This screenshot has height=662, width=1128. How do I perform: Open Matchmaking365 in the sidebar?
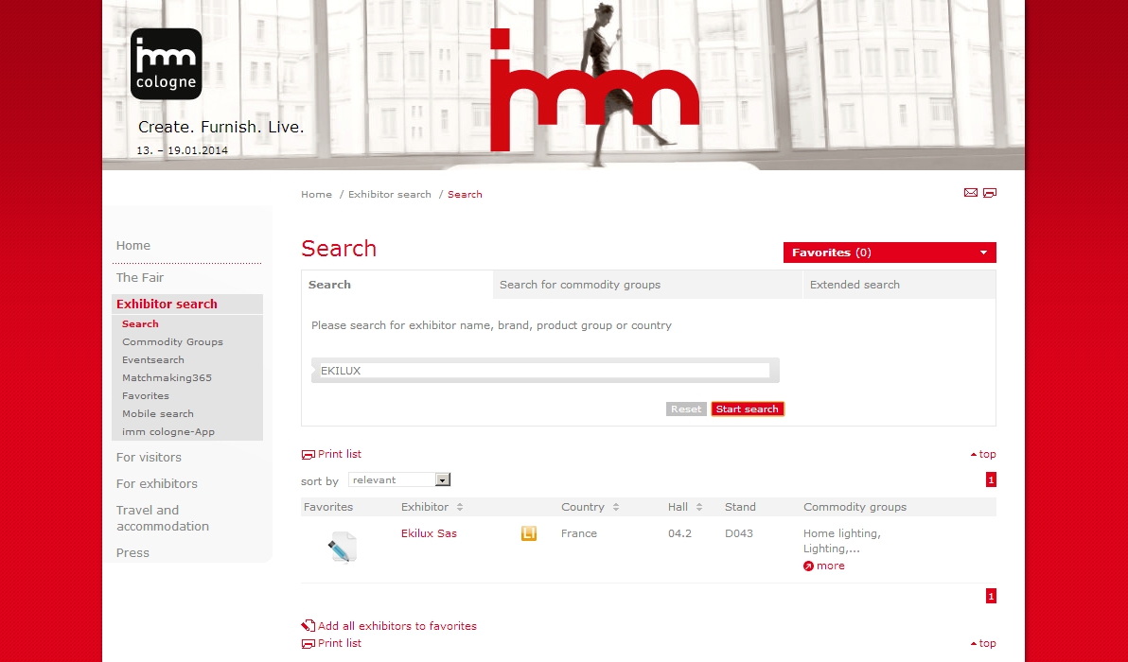tap(167, 378)
